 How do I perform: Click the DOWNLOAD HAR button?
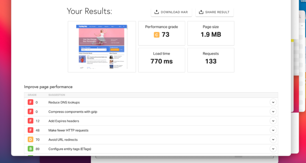(171, 12)
